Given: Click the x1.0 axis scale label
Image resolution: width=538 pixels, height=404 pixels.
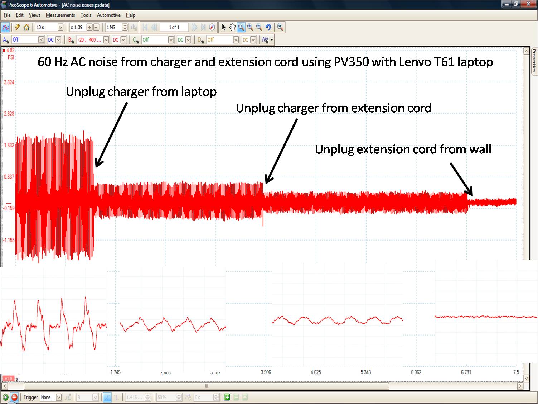Looking at the screenshot, I should (8, 379).
